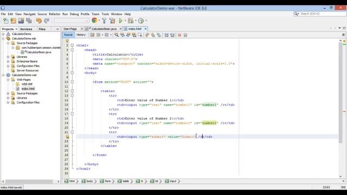Click the Profile Project clock icon

(x=141, y=21)
